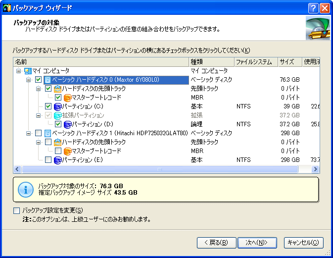Uncheck the Partition (C:) checkbox

[48, 106]
